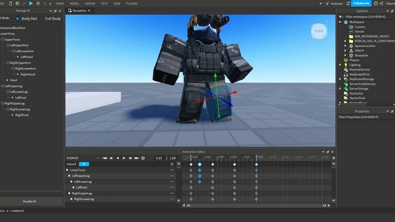Expand the Lighting node in Explorer
This screenshot has height=222, width=395.
coord(340,65)
